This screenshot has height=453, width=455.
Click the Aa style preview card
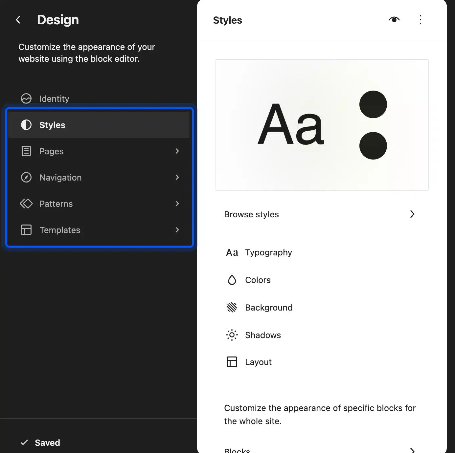coord(322,125)
